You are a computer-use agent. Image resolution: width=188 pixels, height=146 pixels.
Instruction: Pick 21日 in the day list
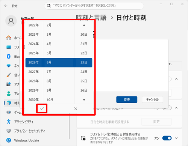[x=84, y=44]
